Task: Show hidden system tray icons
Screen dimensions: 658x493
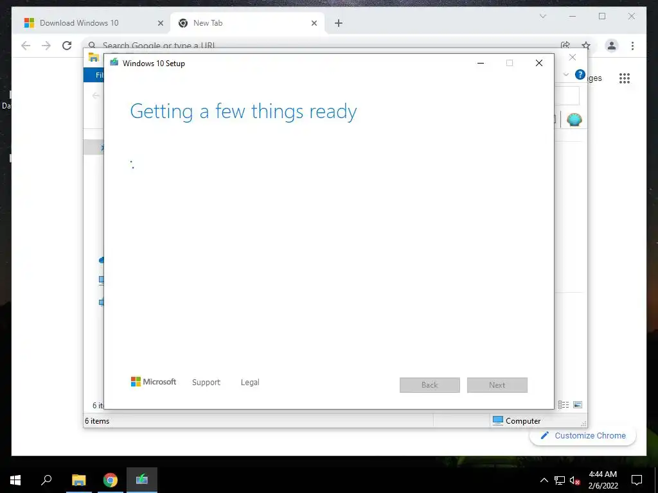Action: coord(544,480)
